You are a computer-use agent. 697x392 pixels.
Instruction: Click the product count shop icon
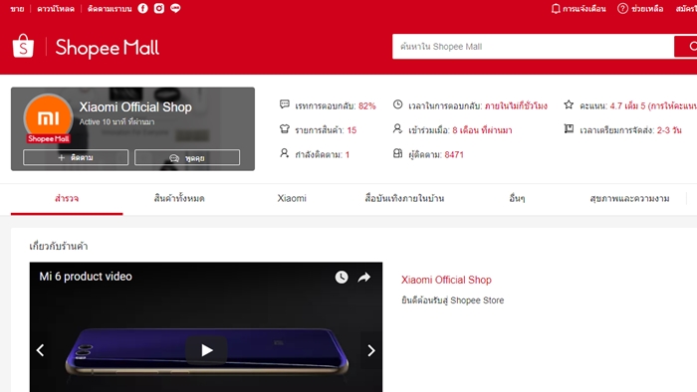pyautogui.click(x=285, y=129)
